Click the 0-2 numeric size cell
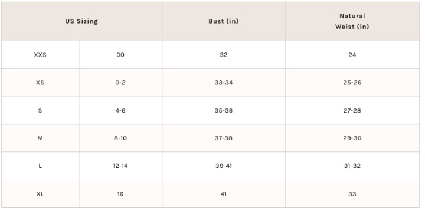 pyautogui.click(x=120, y=83)
